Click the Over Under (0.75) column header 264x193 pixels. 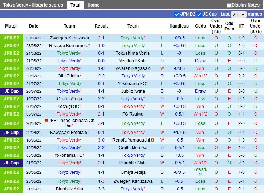pyautogui.click(x=256, y=26)
